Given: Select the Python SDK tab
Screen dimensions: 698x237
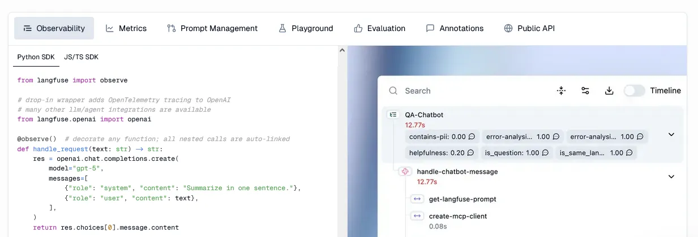Looking at the screenshot, I should 36,57.
